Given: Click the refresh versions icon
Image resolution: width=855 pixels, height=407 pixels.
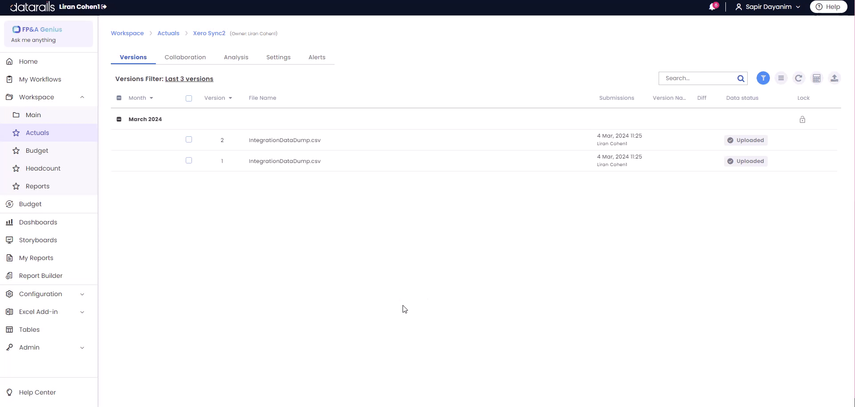Looking at the screenshot, I should click(799, 78).
